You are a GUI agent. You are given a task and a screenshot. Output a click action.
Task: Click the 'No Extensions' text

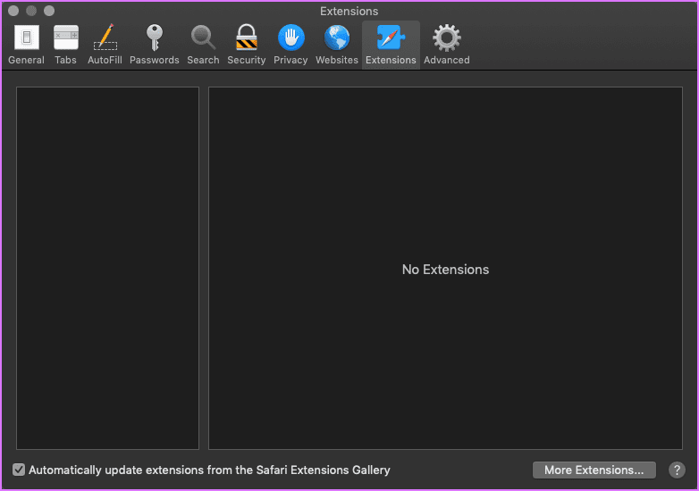[445, 270]
